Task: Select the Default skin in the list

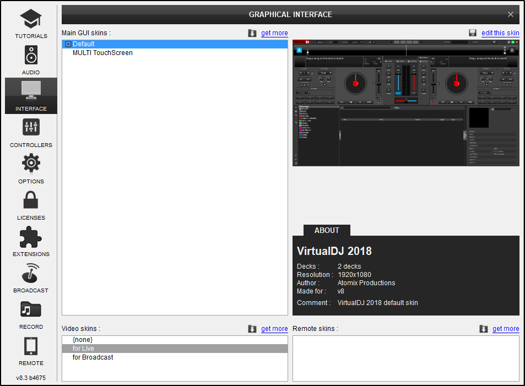Action: 175,44
